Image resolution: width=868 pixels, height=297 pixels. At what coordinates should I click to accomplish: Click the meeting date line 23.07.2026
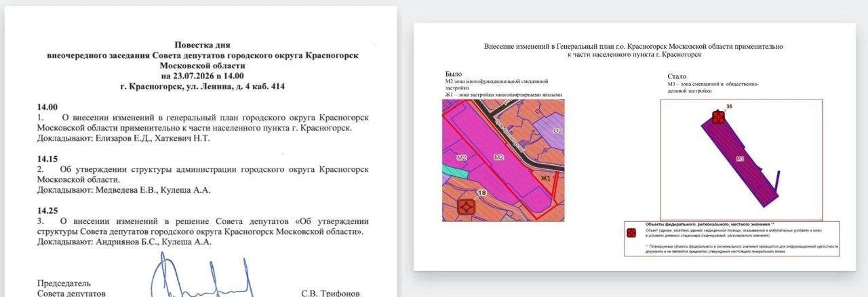[203, 76]
